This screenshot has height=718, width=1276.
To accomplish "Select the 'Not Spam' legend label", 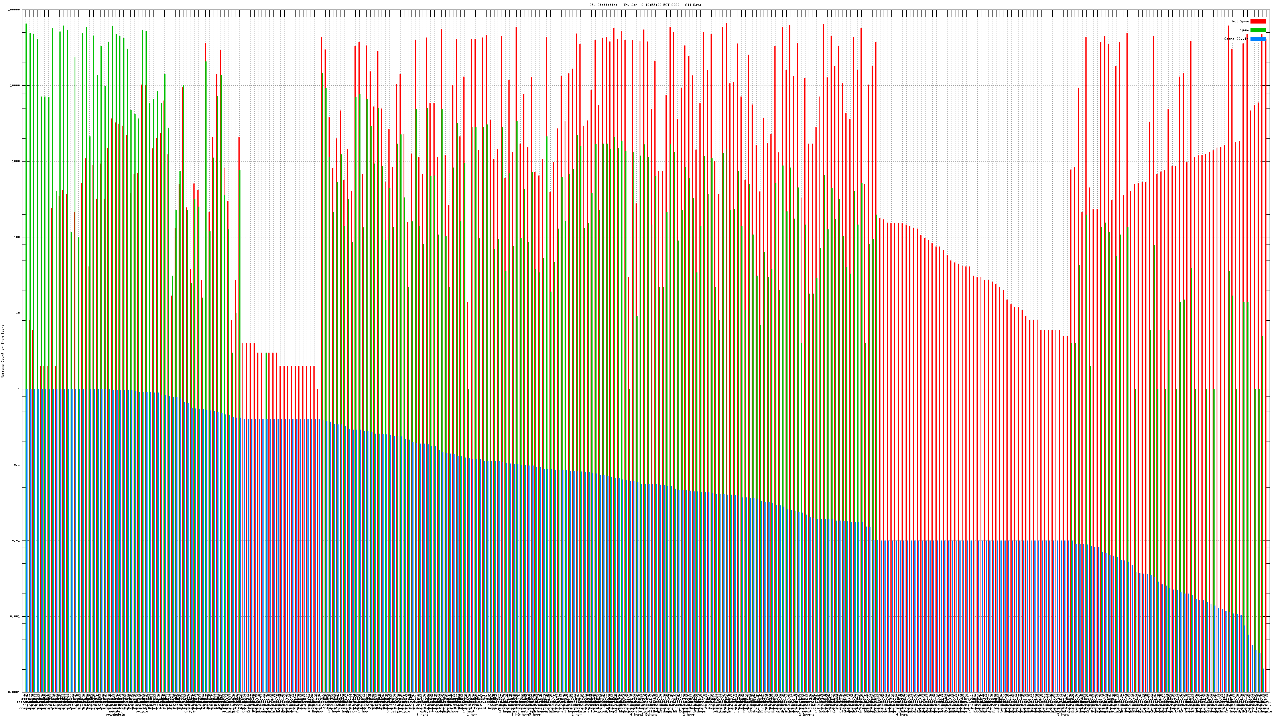I will pos(1241,21).
